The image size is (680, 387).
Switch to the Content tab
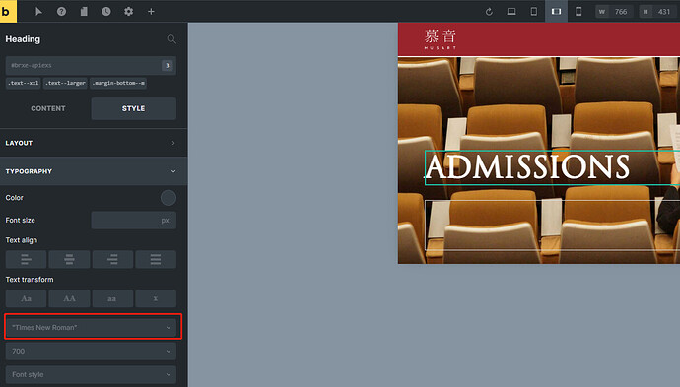[x=47, y=108]
